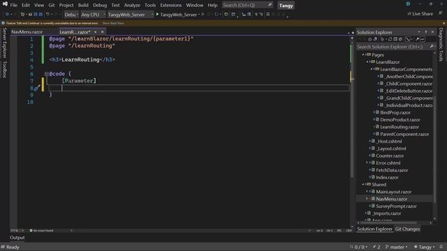
Task: Open the Extensions menu
Action: click(170, 5)
